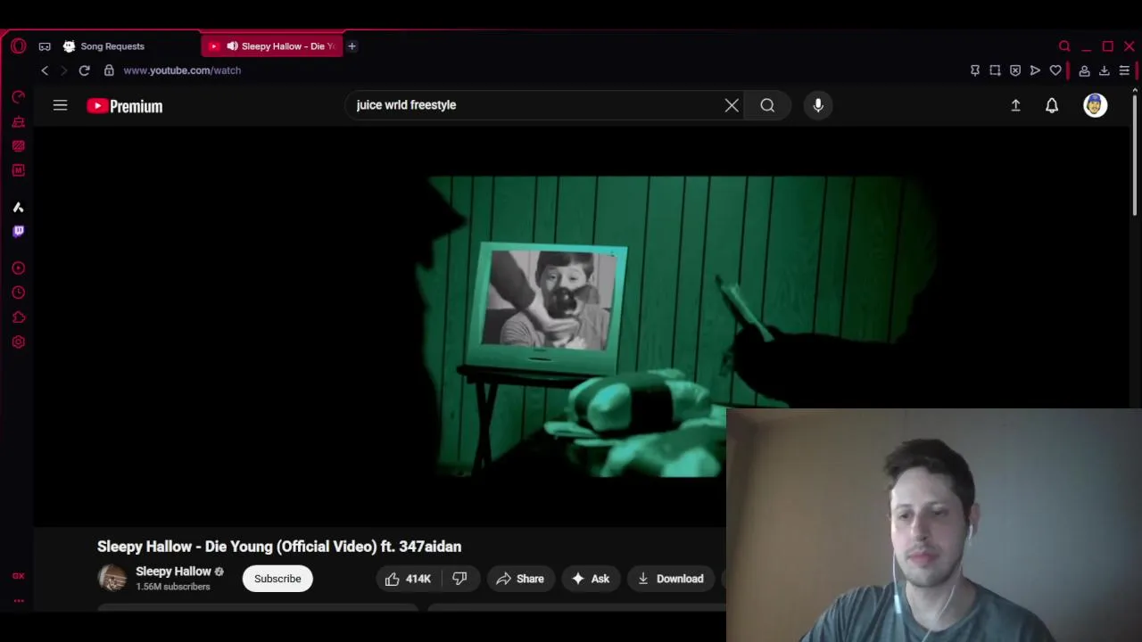Mute the tab audio speaker icon
The height and width of the screenshot is (642, 1142).
tap(232, 46)
